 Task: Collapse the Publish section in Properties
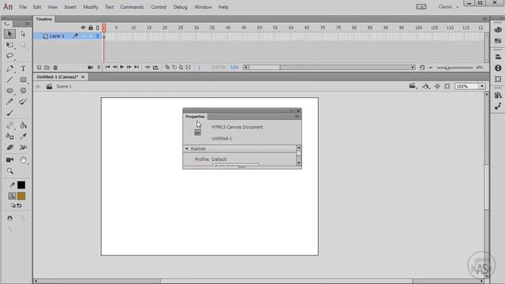tap(187, 149)
